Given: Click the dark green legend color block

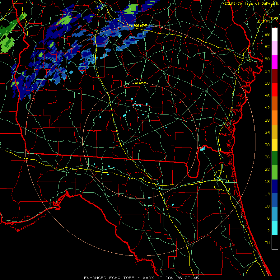Looking at the screenshot, I should click(x=275, y=158).
